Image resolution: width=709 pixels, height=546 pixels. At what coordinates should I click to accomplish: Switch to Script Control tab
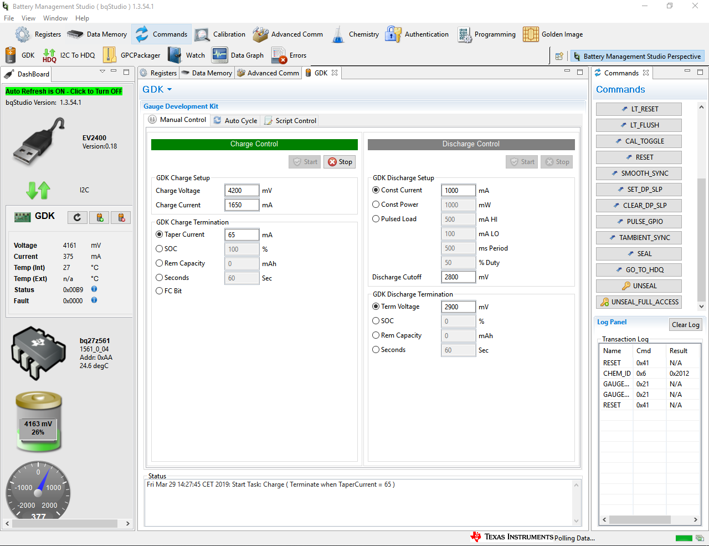point(290,120)
